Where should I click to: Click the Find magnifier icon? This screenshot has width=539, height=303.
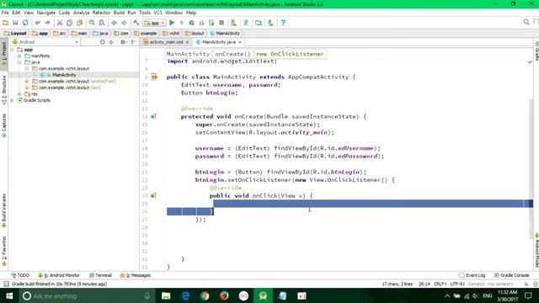[92, 23]
